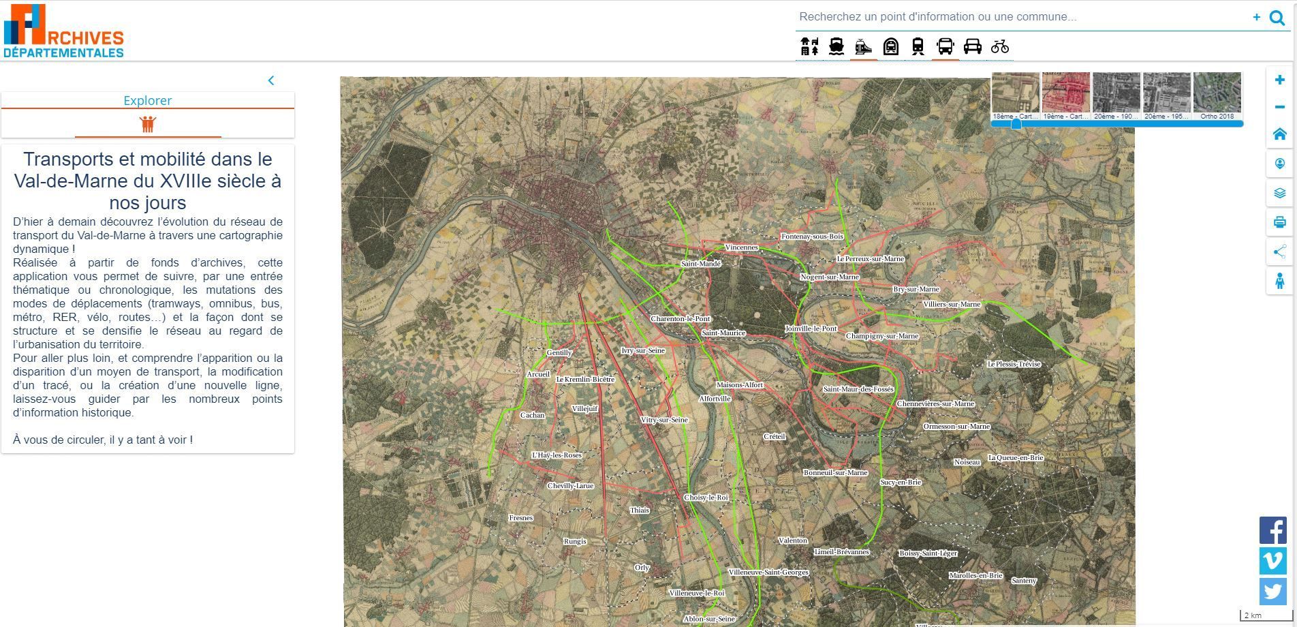Expand search options with plus sign
Image resolution: width=1297 pixels, height=627 pixels.
tap(1256, 17)
